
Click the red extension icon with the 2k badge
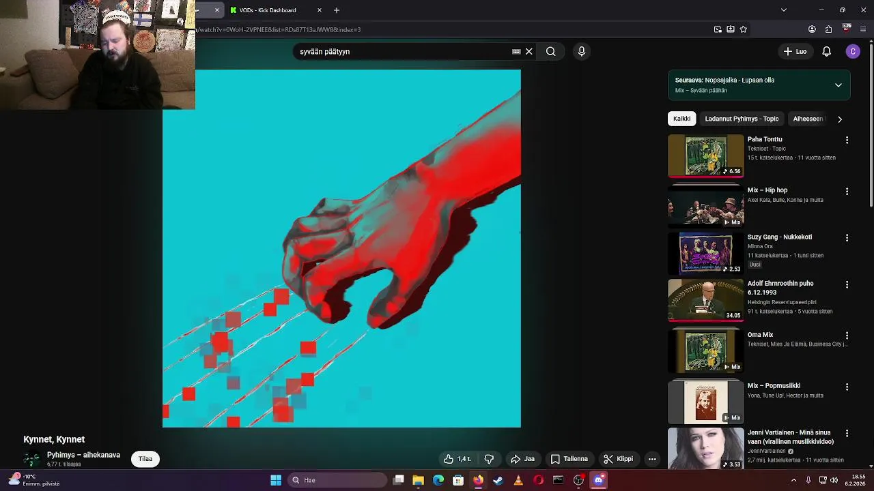[847, 29]
